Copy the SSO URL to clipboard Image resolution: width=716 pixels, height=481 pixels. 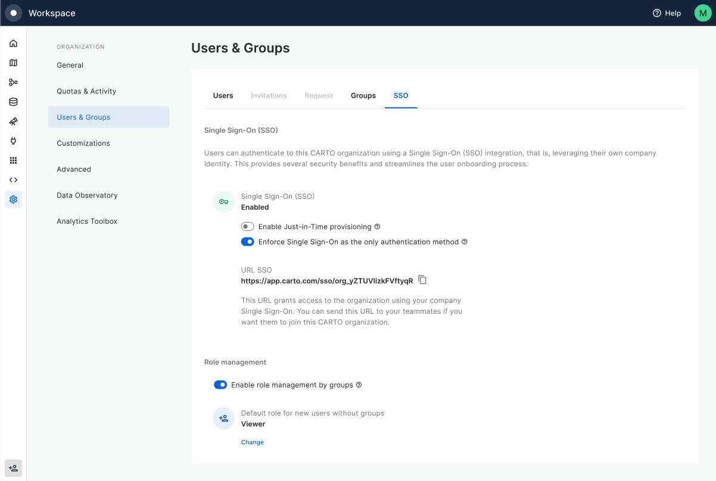[422, 280]
